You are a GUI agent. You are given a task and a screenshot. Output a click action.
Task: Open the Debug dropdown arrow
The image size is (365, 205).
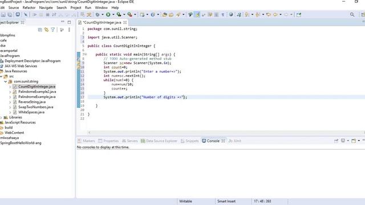coord(103,15)
